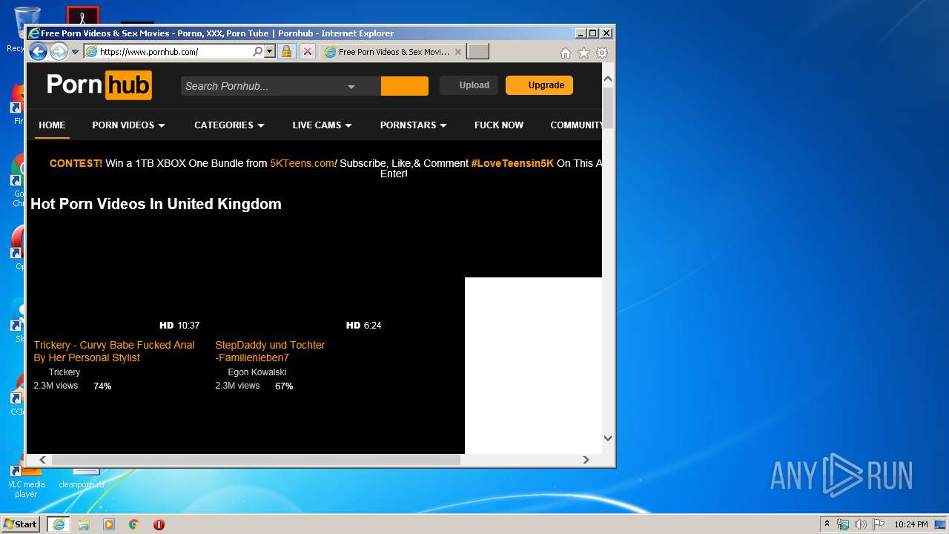Minimize the Internet Explorer window
Viewport: 949px width, 534px height.
[x=581, y=33]
